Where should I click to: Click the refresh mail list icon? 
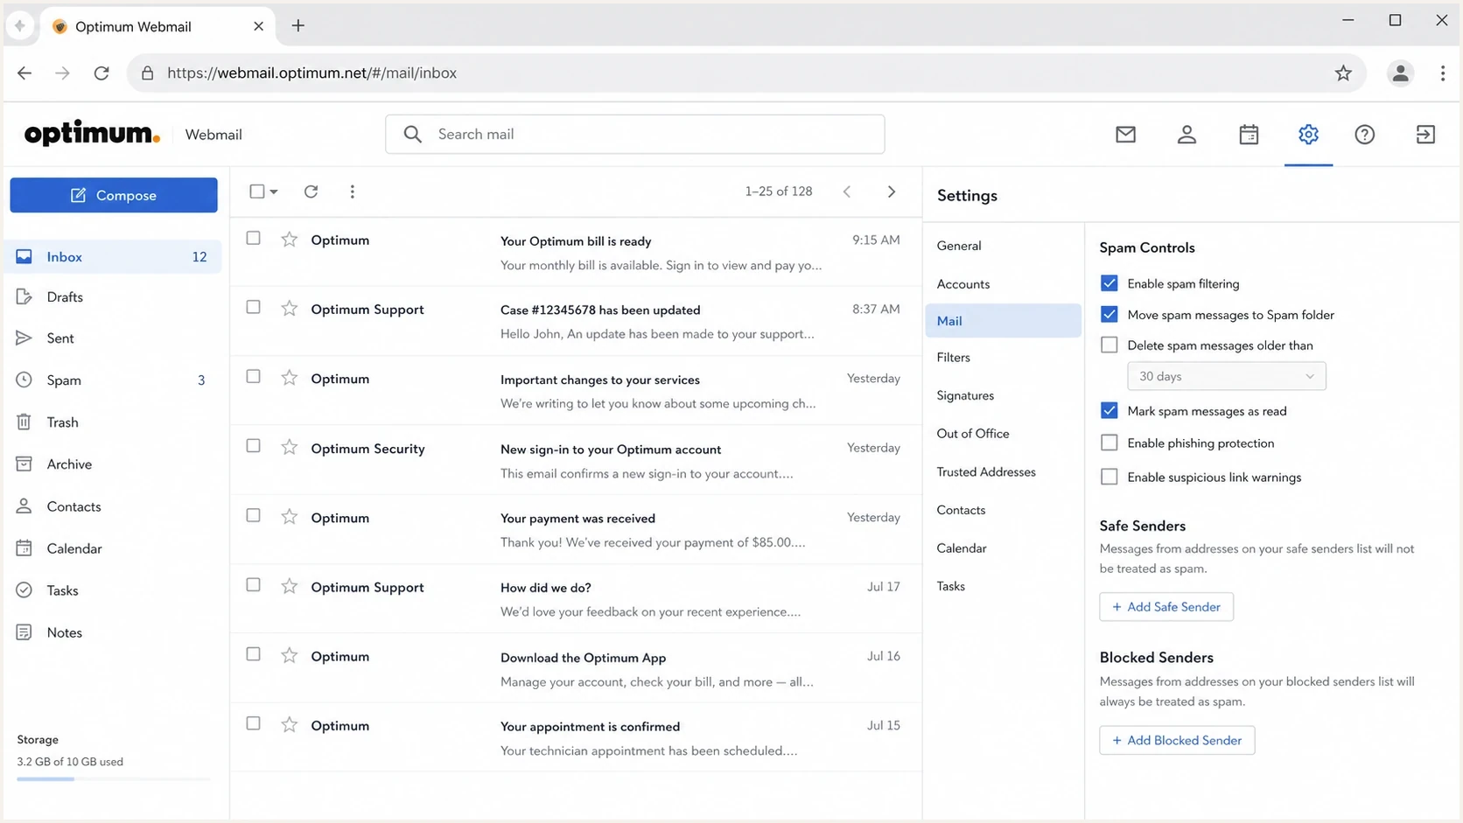pos(311,192)
